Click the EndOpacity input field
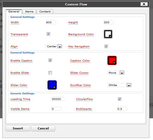 click(x=122, y=109)
